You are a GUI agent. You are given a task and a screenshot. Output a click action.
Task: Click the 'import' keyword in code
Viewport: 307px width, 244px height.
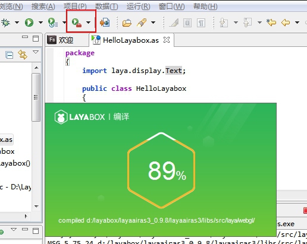(x=95, y=71)
